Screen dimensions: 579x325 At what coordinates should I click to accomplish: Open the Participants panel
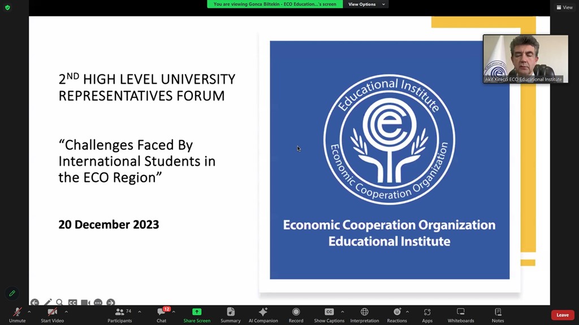coord(120,315)
